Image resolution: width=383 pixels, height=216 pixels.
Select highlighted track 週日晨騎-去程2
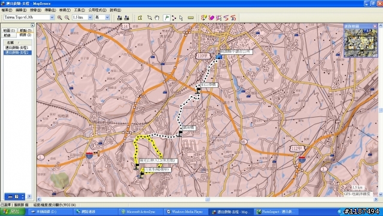click(17, 53)
